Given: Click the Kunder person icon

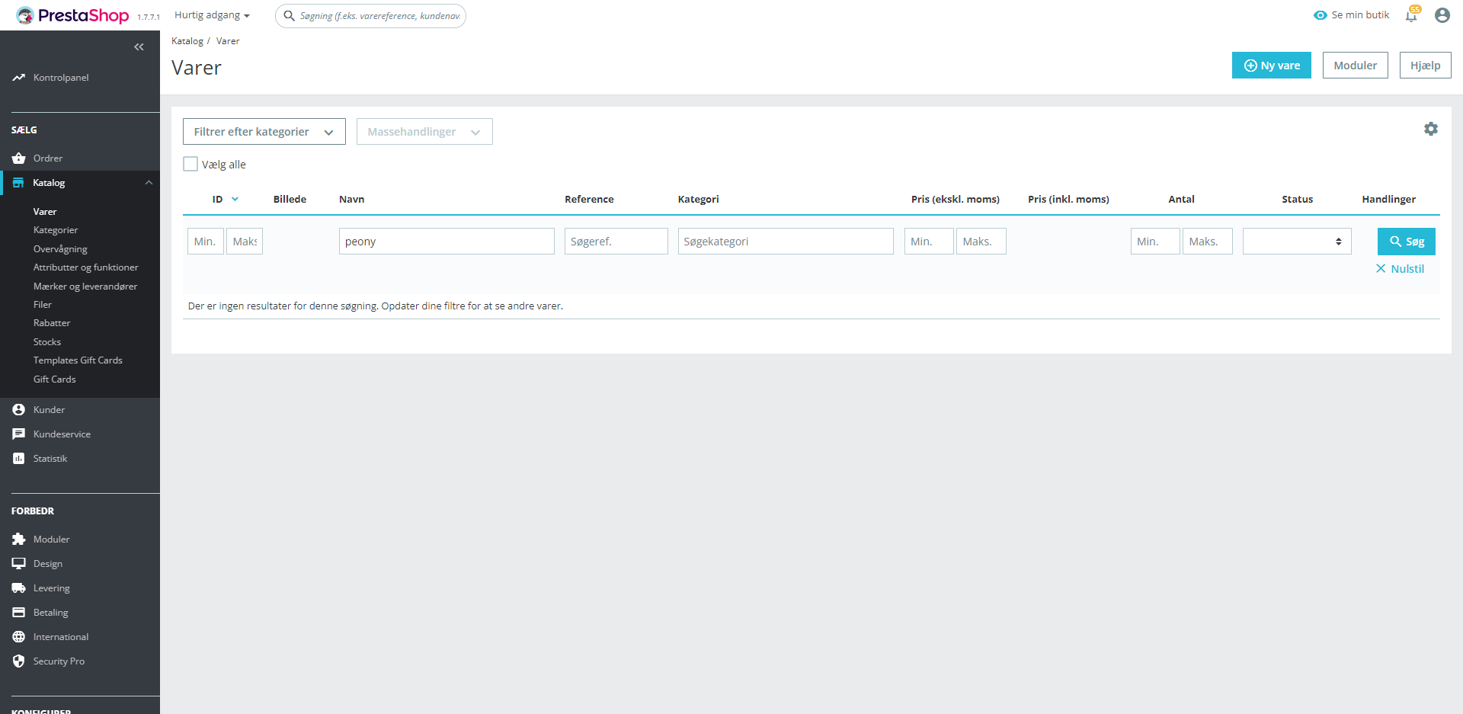Looking at the screenshot, I should (x=18, y=410).
